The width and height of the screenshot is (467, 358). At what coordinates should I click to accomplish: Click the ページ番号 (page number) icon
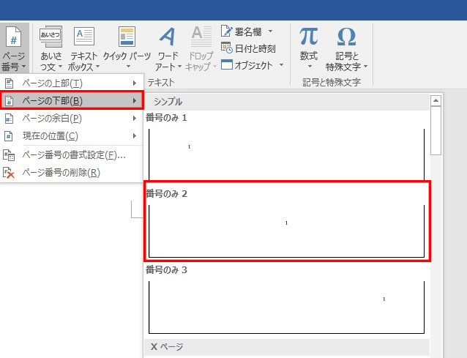13,37
